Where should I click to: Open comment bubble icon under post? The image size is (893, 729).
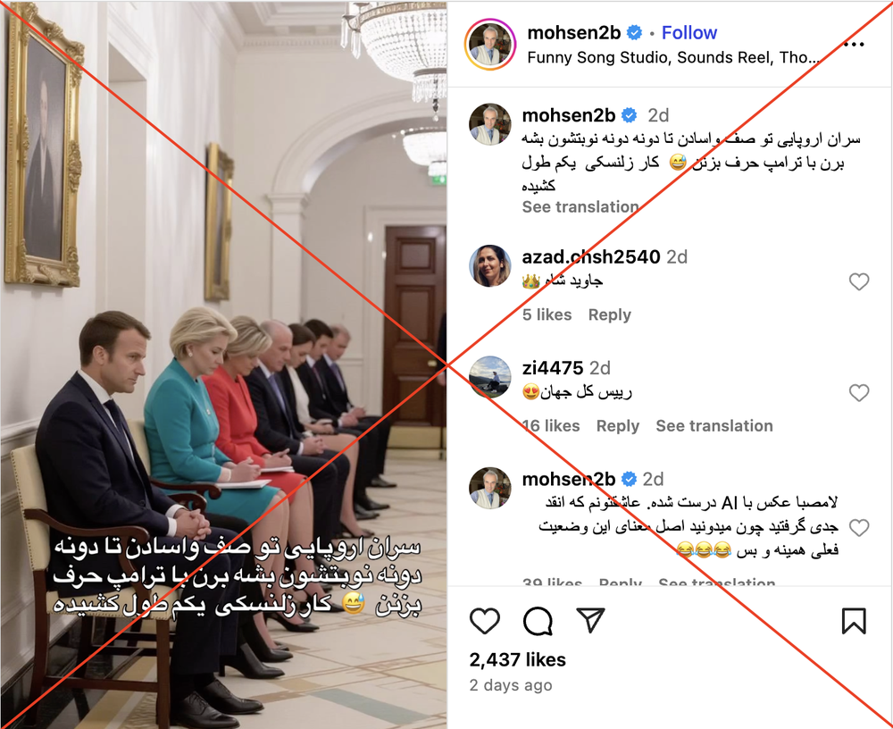click(538, 621)
